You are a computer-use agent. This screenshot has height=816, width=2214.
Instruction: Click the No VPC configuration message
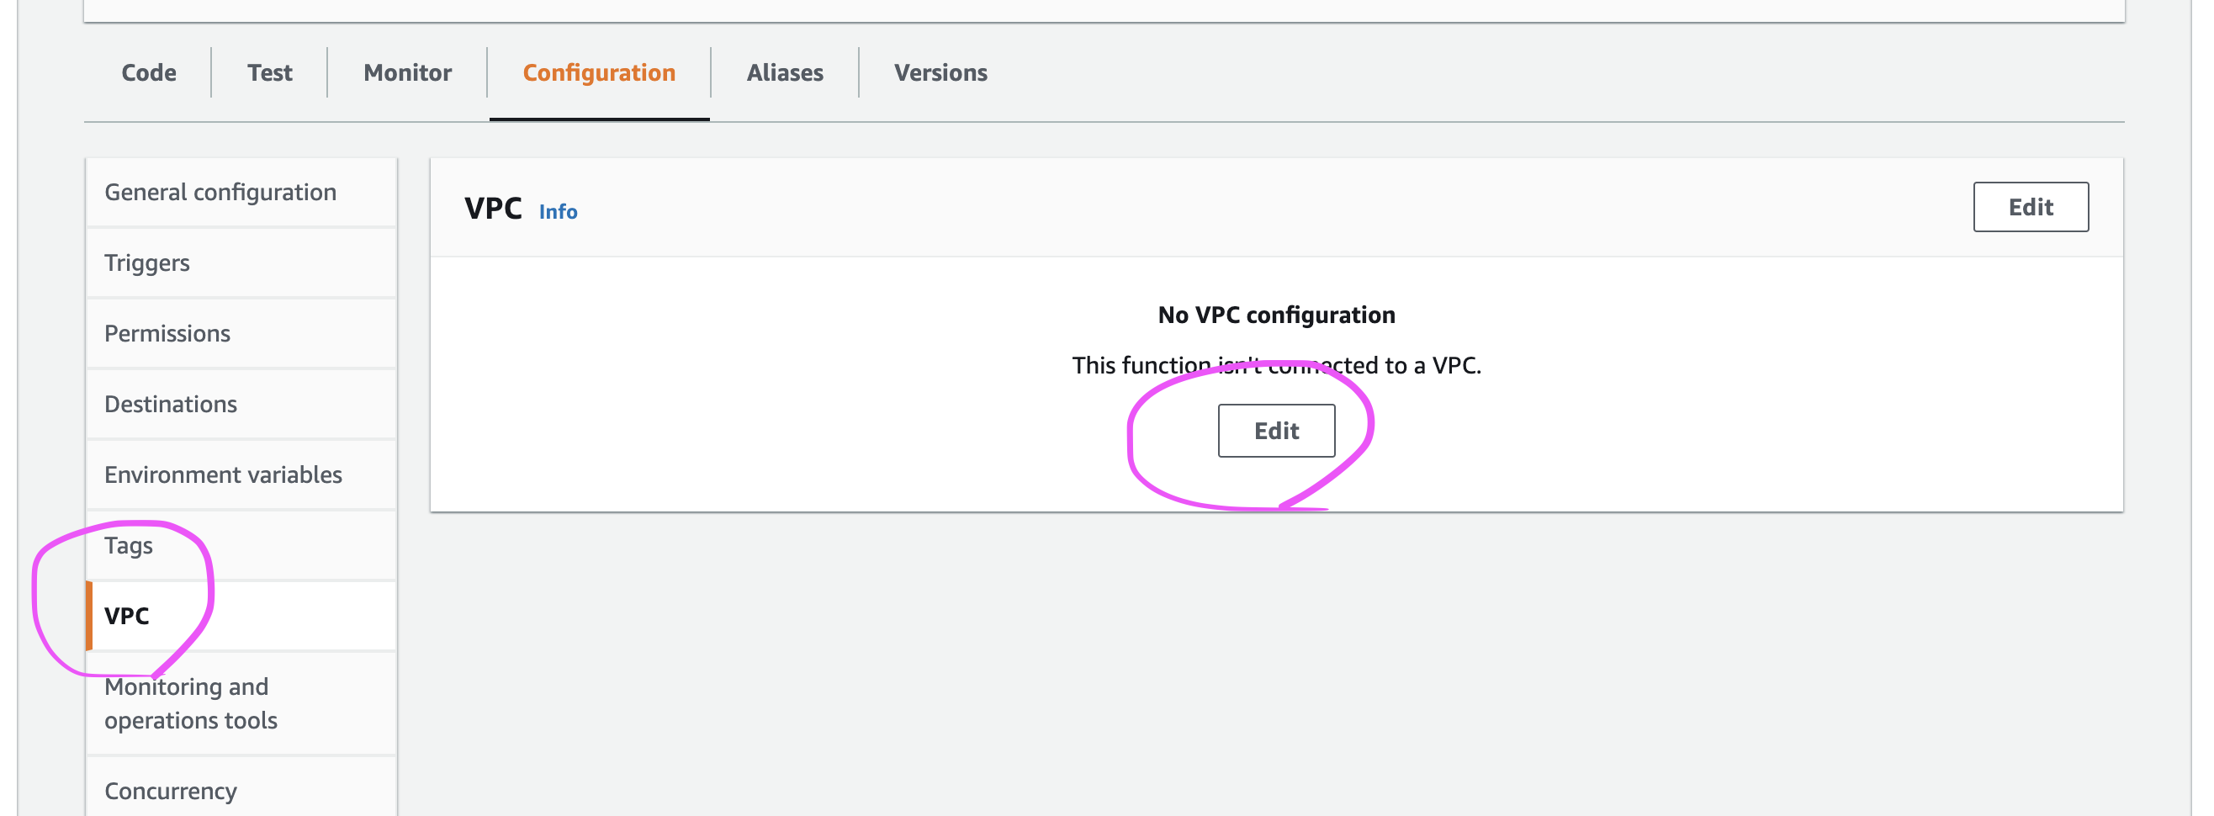pos(1276,315)
